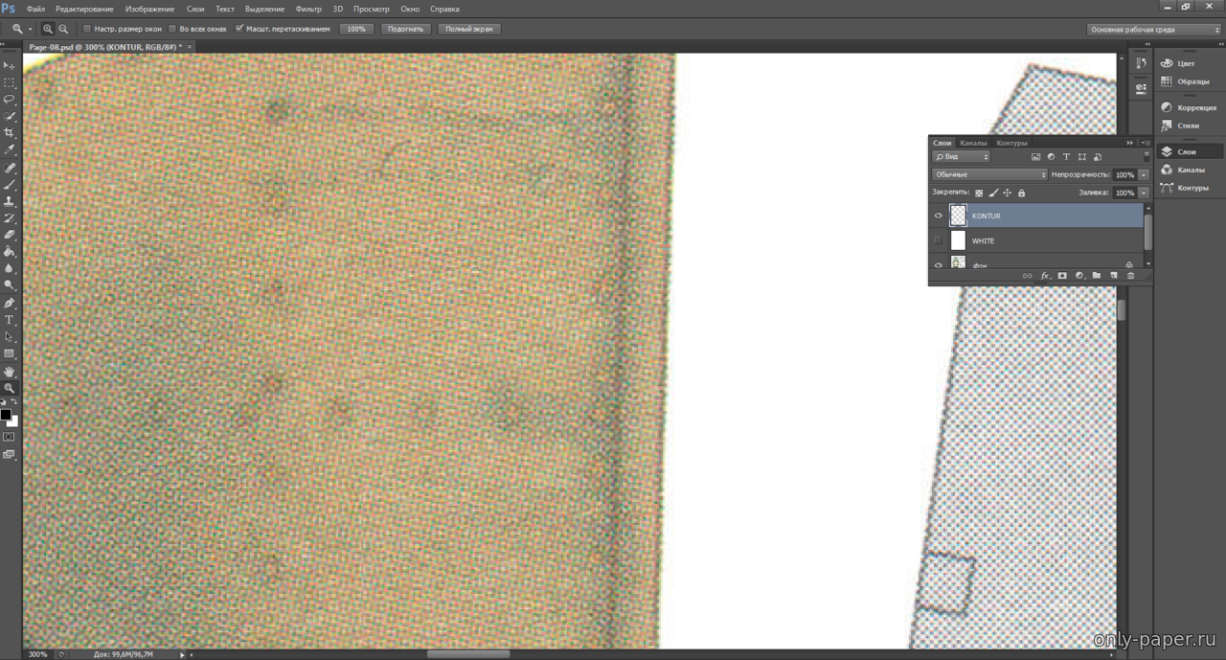Click the delete layer trash icon
Viewport: 1226px width, 660px height.
coord(1130,276)
